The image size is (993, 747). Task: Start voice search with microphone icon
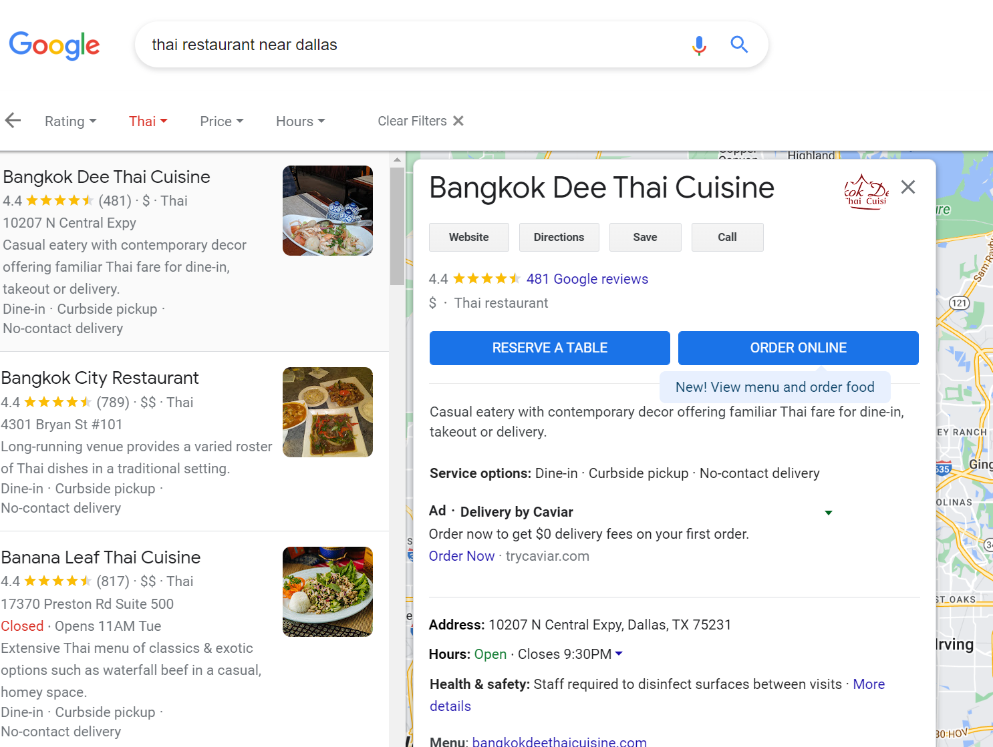(x=699, y=45)
